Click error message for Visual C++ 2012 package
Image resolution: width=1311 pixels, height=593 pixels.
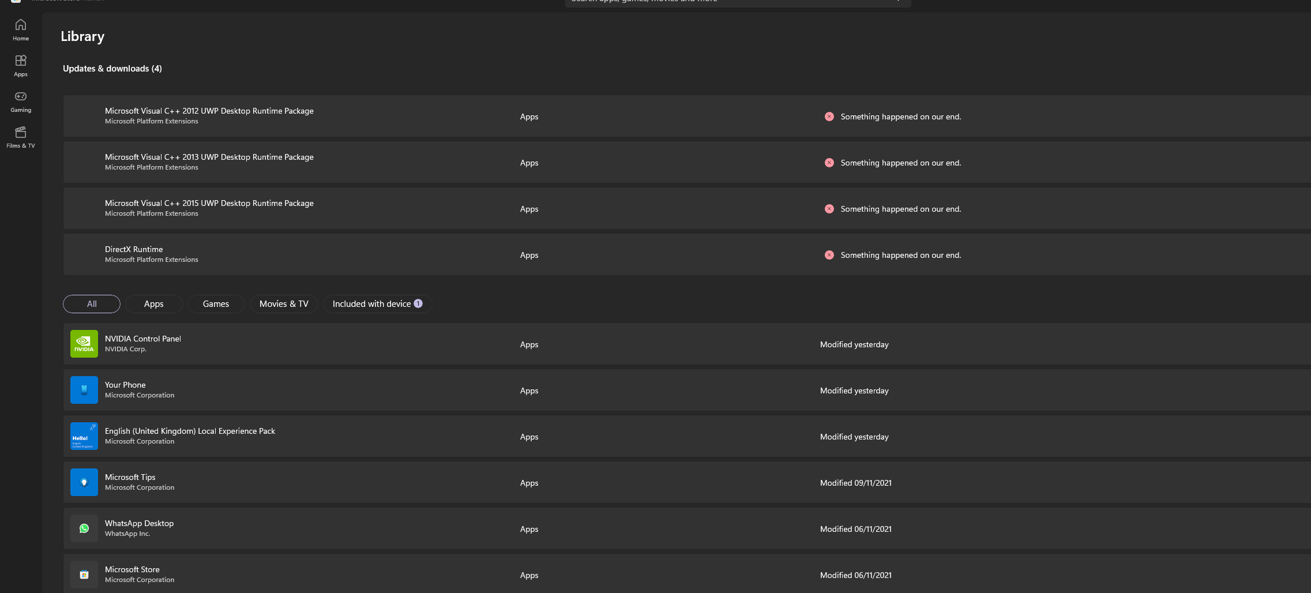coord(901,117)
